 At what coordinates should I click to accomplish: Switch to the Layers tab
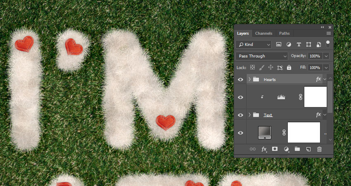coord(243,33)
